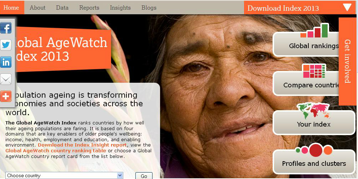Share on LinkedIn from sidebar

tap(6, 62)
